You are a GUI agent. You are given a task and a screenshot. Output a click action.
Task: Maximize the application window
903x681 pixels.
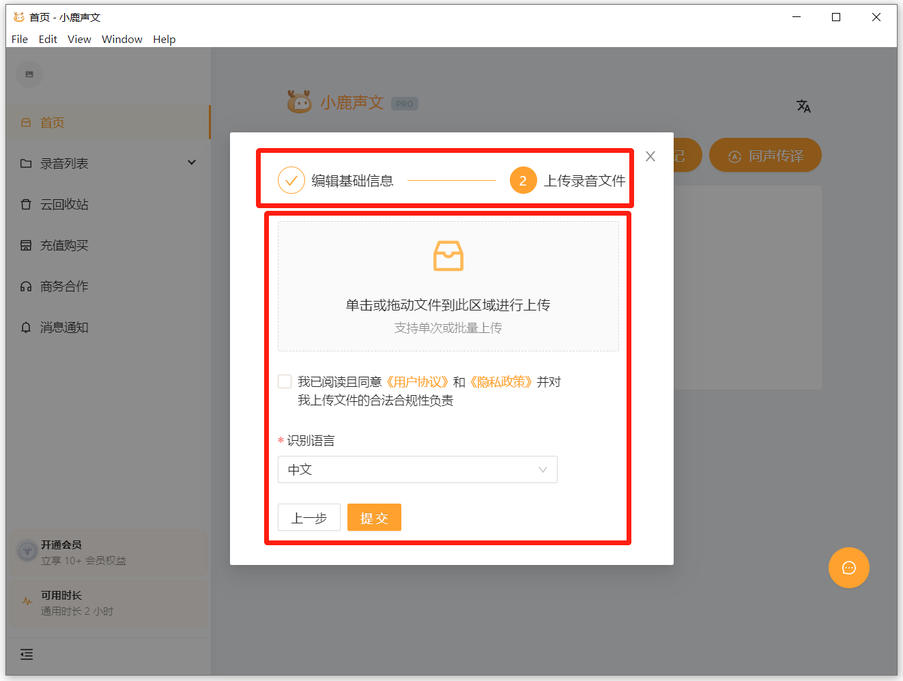pyautogui.click(x=836, y=17)
